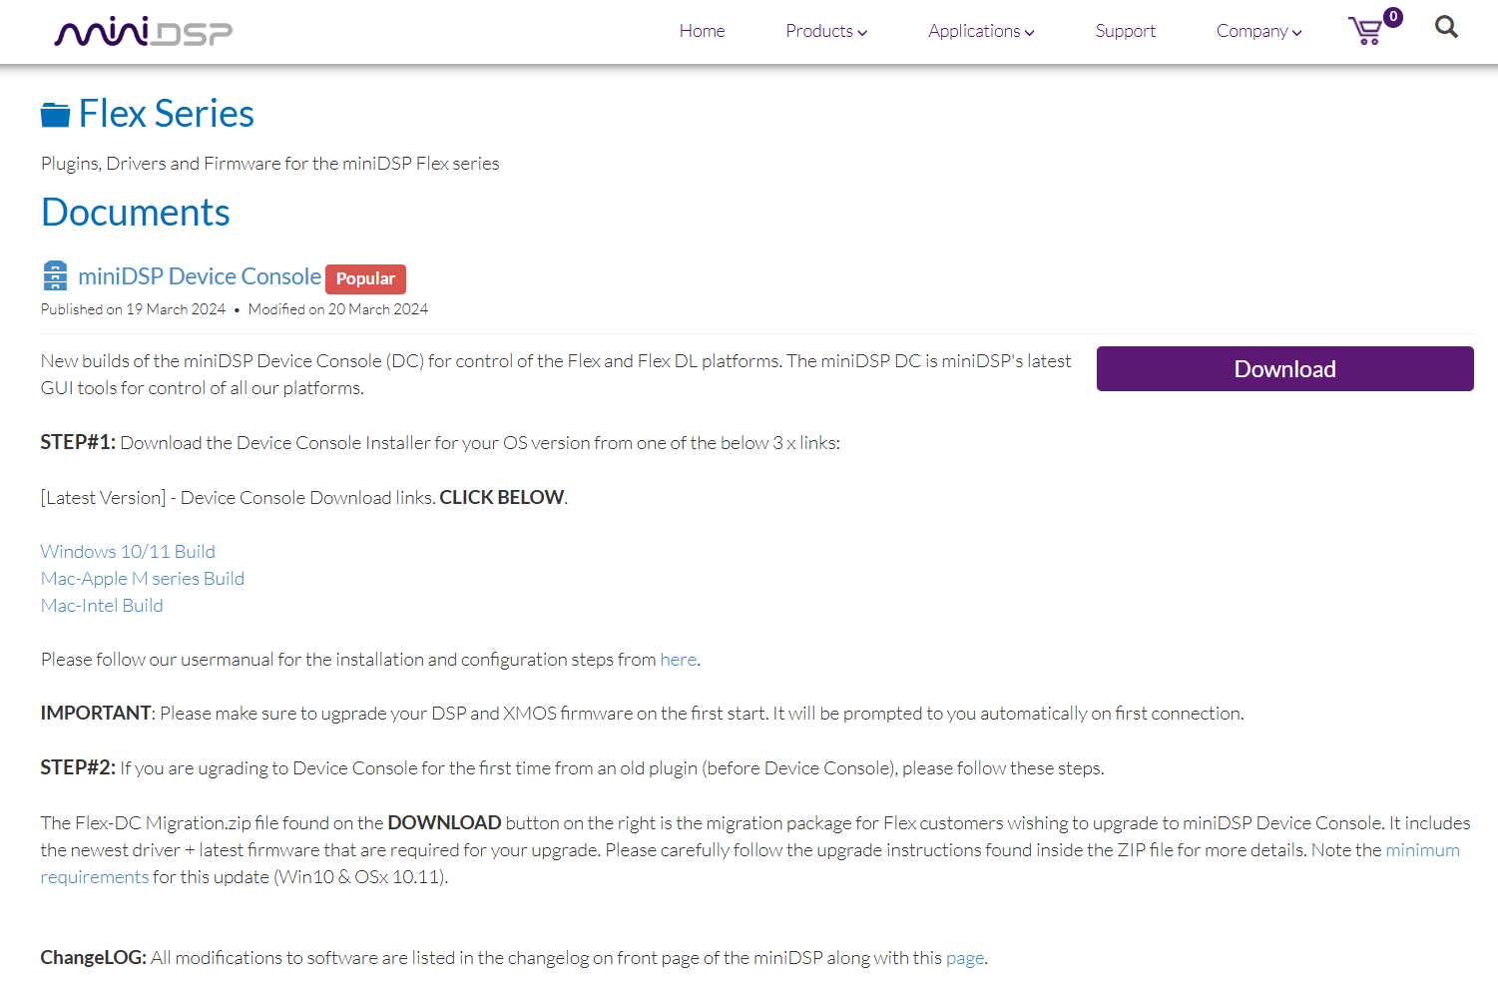Open the Windows 10/11 Build link
Screen dimensions: 1498x984
click(128, 552)
